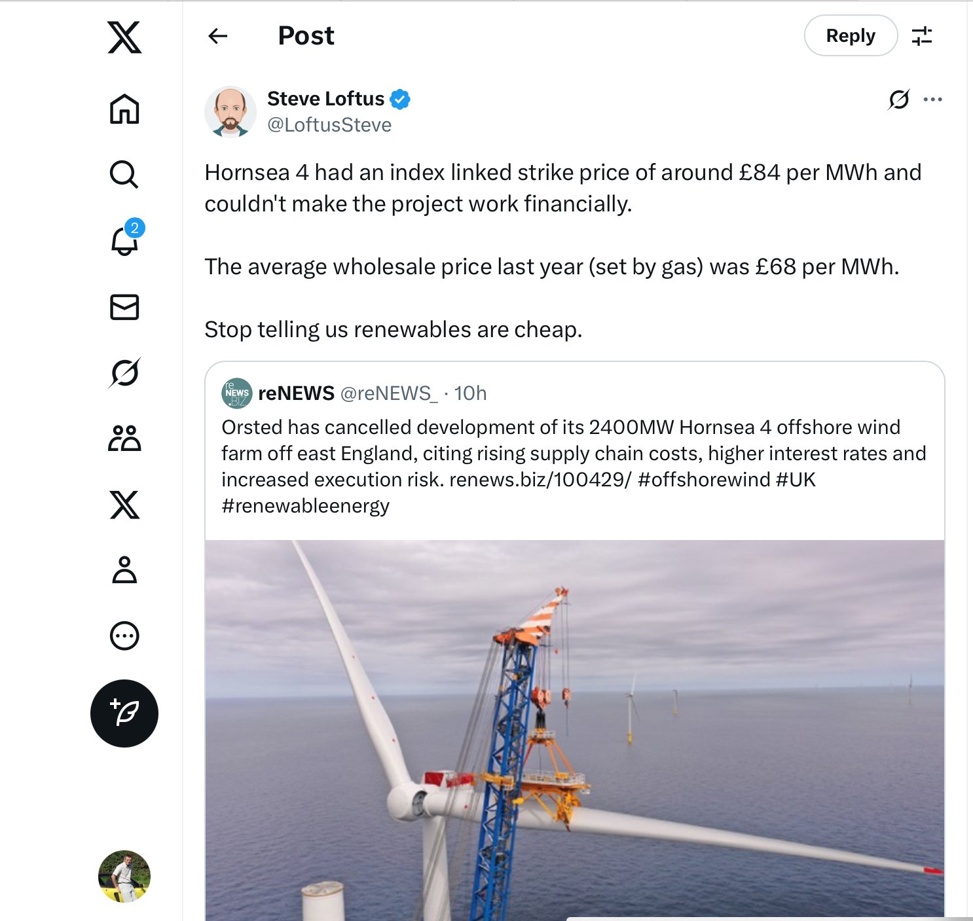This screenshot has height=921, width=973.
Task: Click the Grok explain icon on post
Action: [899, 99]
